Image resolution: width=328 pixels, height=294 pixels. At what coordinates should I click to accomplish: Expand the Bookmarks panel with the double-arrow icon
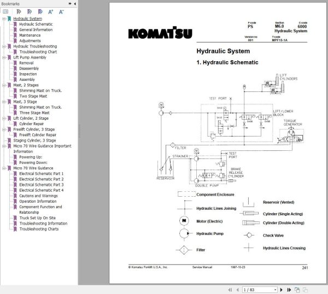click(70, 4)
